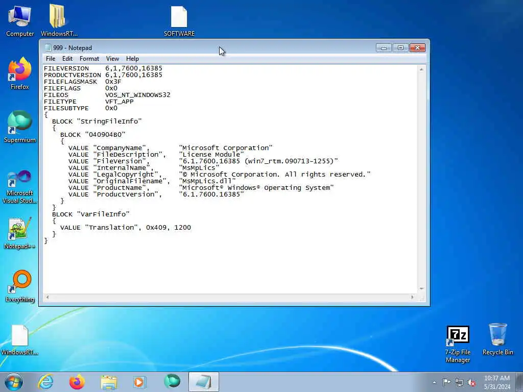Open the Edit menu in Notepad

[67, 59]
